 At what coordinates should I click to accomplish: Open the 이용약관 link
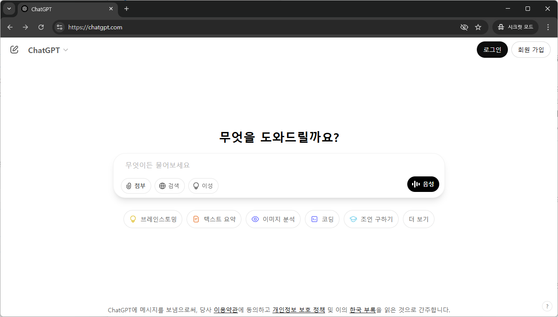click(x=226, y=310)
